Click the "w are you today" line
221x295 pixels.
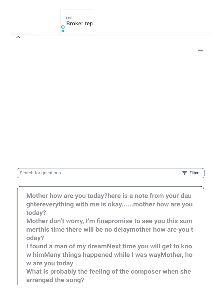click(50, 263)
